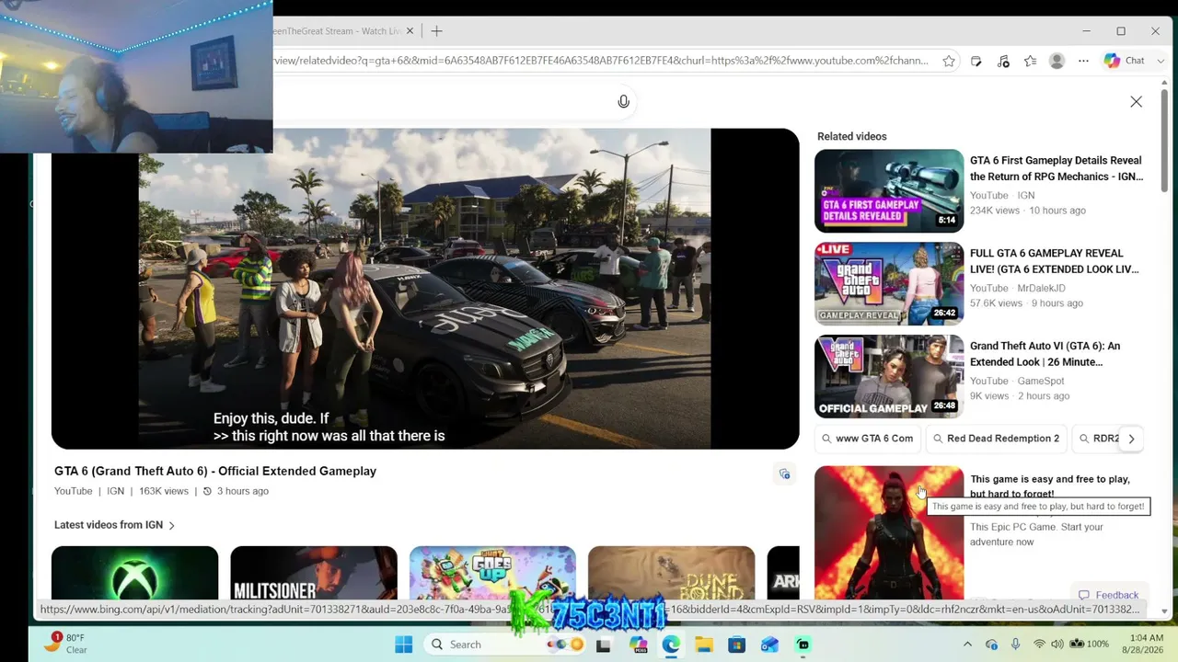The width and height of the screenshot is (1178, 662).
Task: Open the Xbox logo video thumbnail
Action: 134,573
